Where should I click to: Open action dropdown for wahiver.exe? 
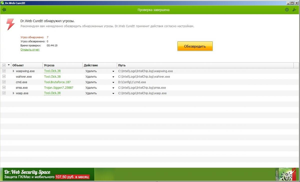113,77
